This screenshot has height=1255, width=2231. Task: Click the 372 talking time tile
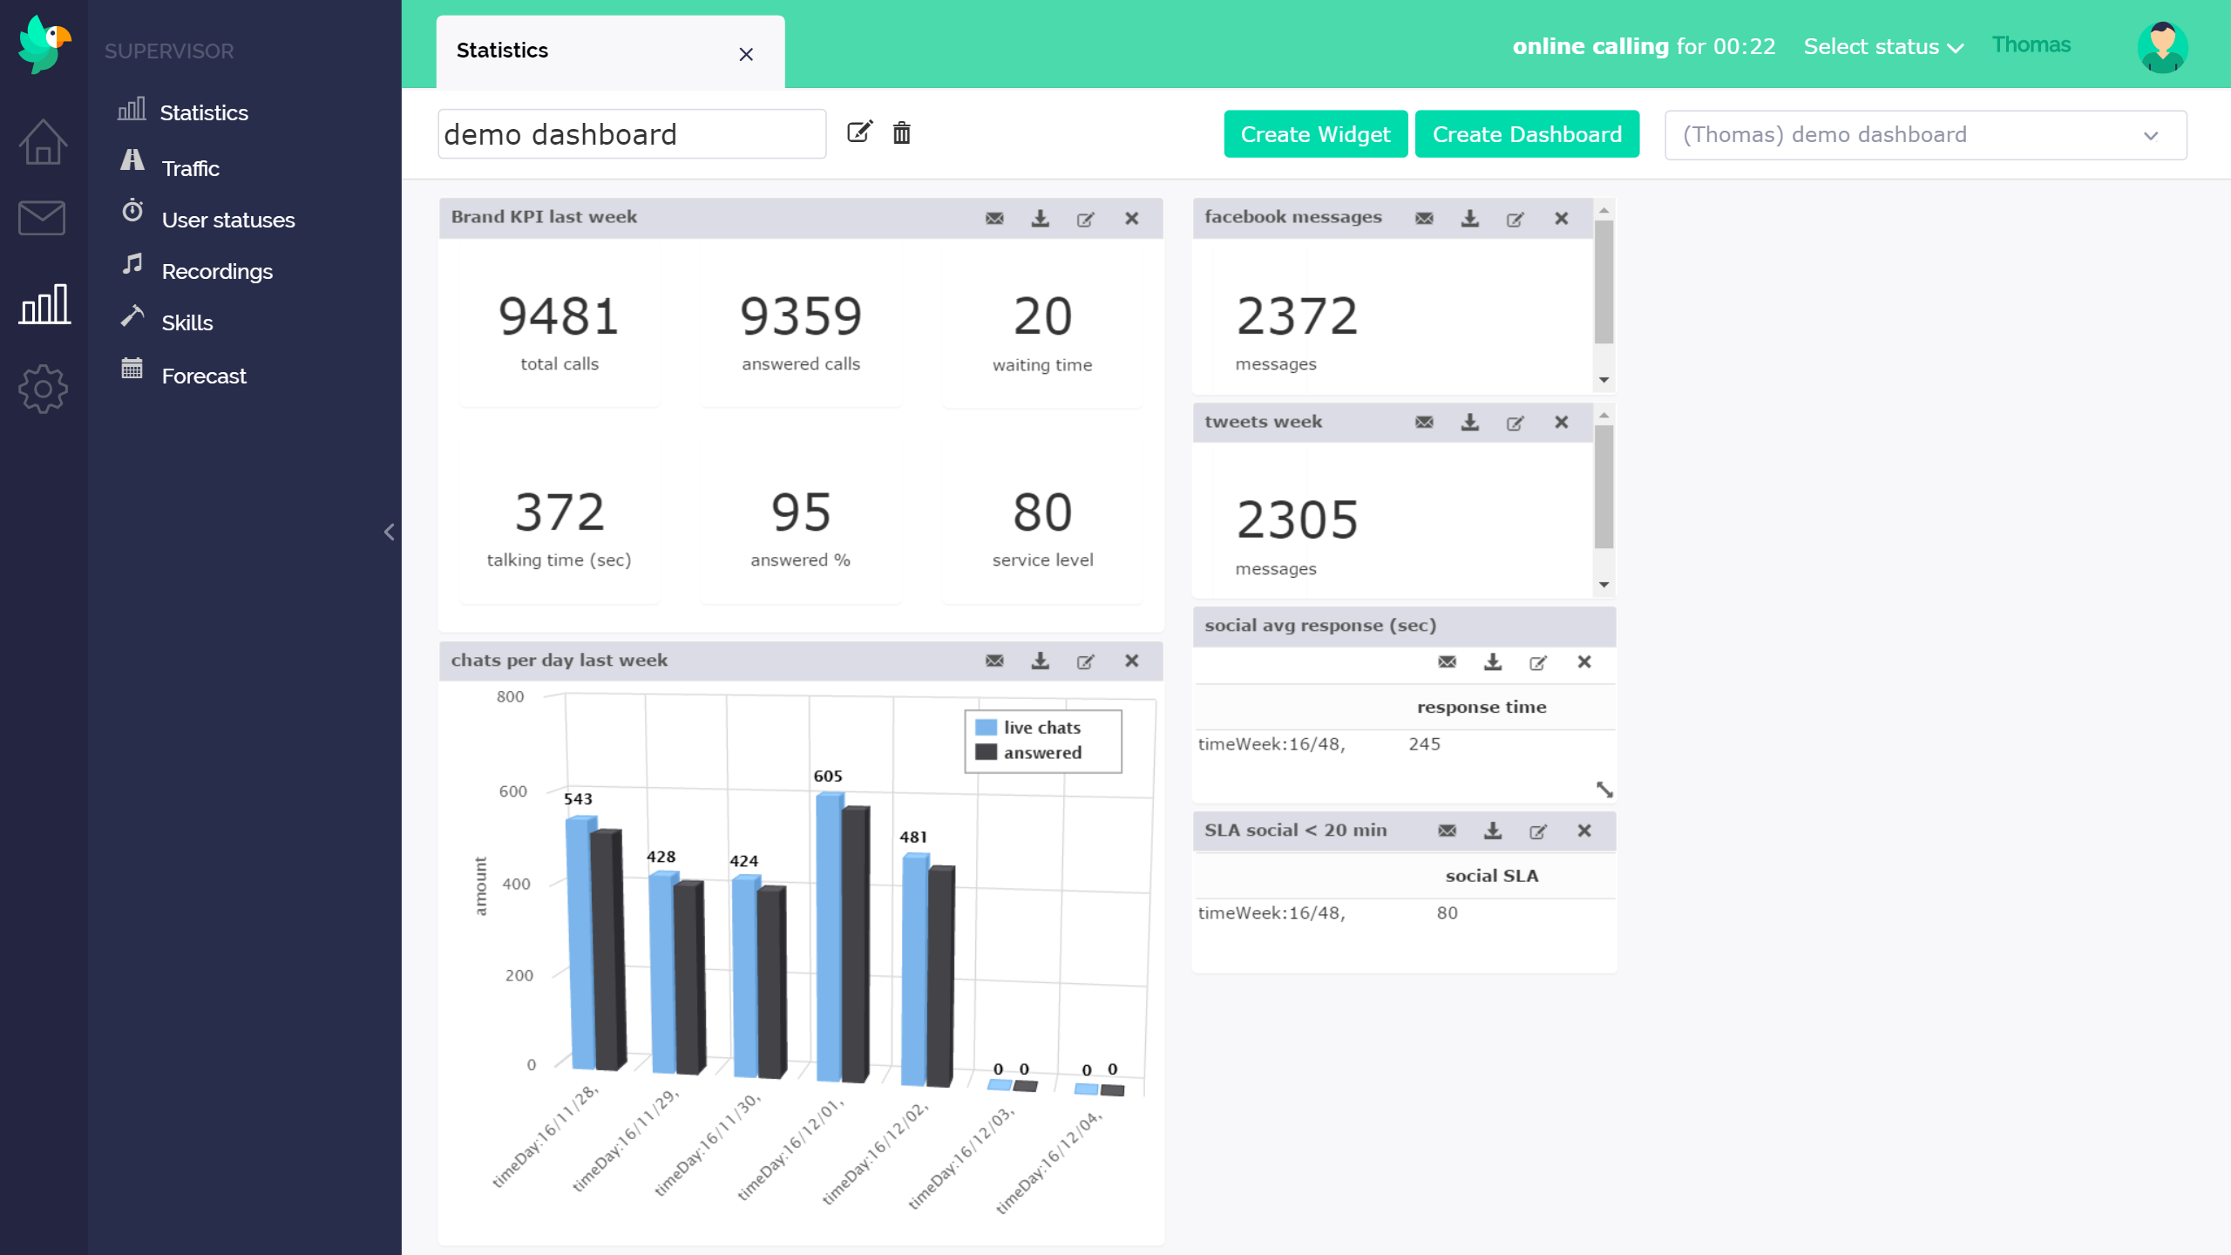point(559,522)
